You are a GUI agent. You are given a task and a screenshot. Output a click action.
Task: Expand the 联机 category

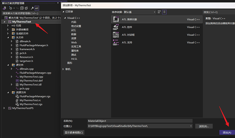[x=63, y=69]
